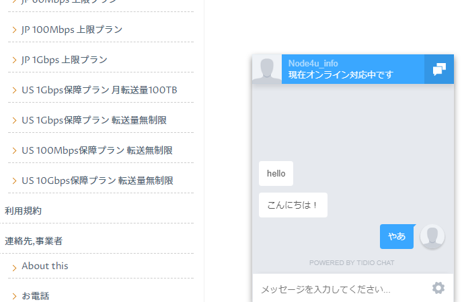Open JP 1Gbps 上限プラン page
Image resolution: width=462 pixels, height=302 pixels.
pos(64,60)
